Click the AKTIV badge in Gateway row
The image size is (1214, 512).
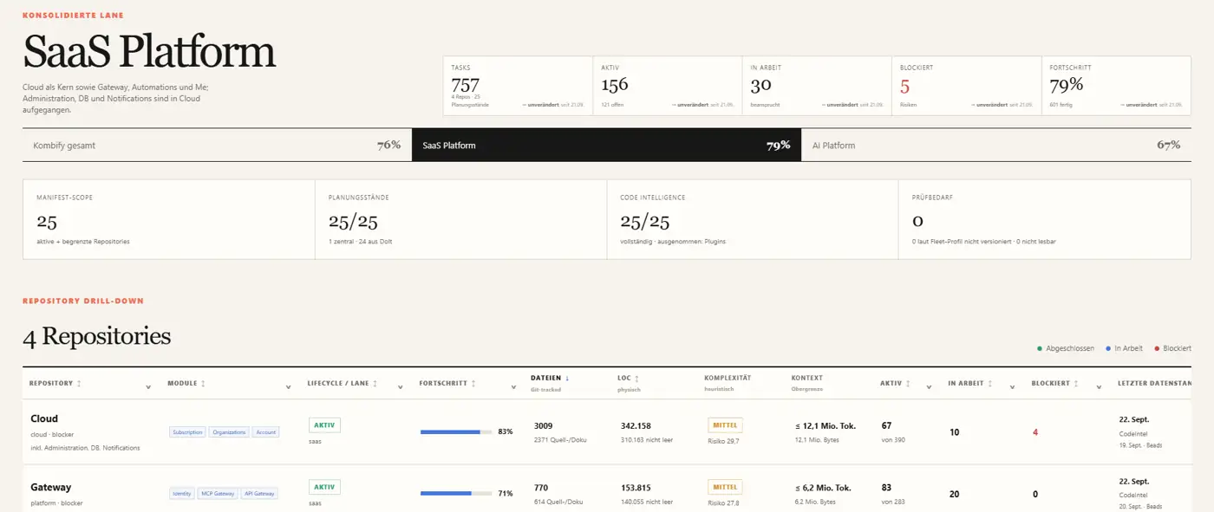click(325, 487)
